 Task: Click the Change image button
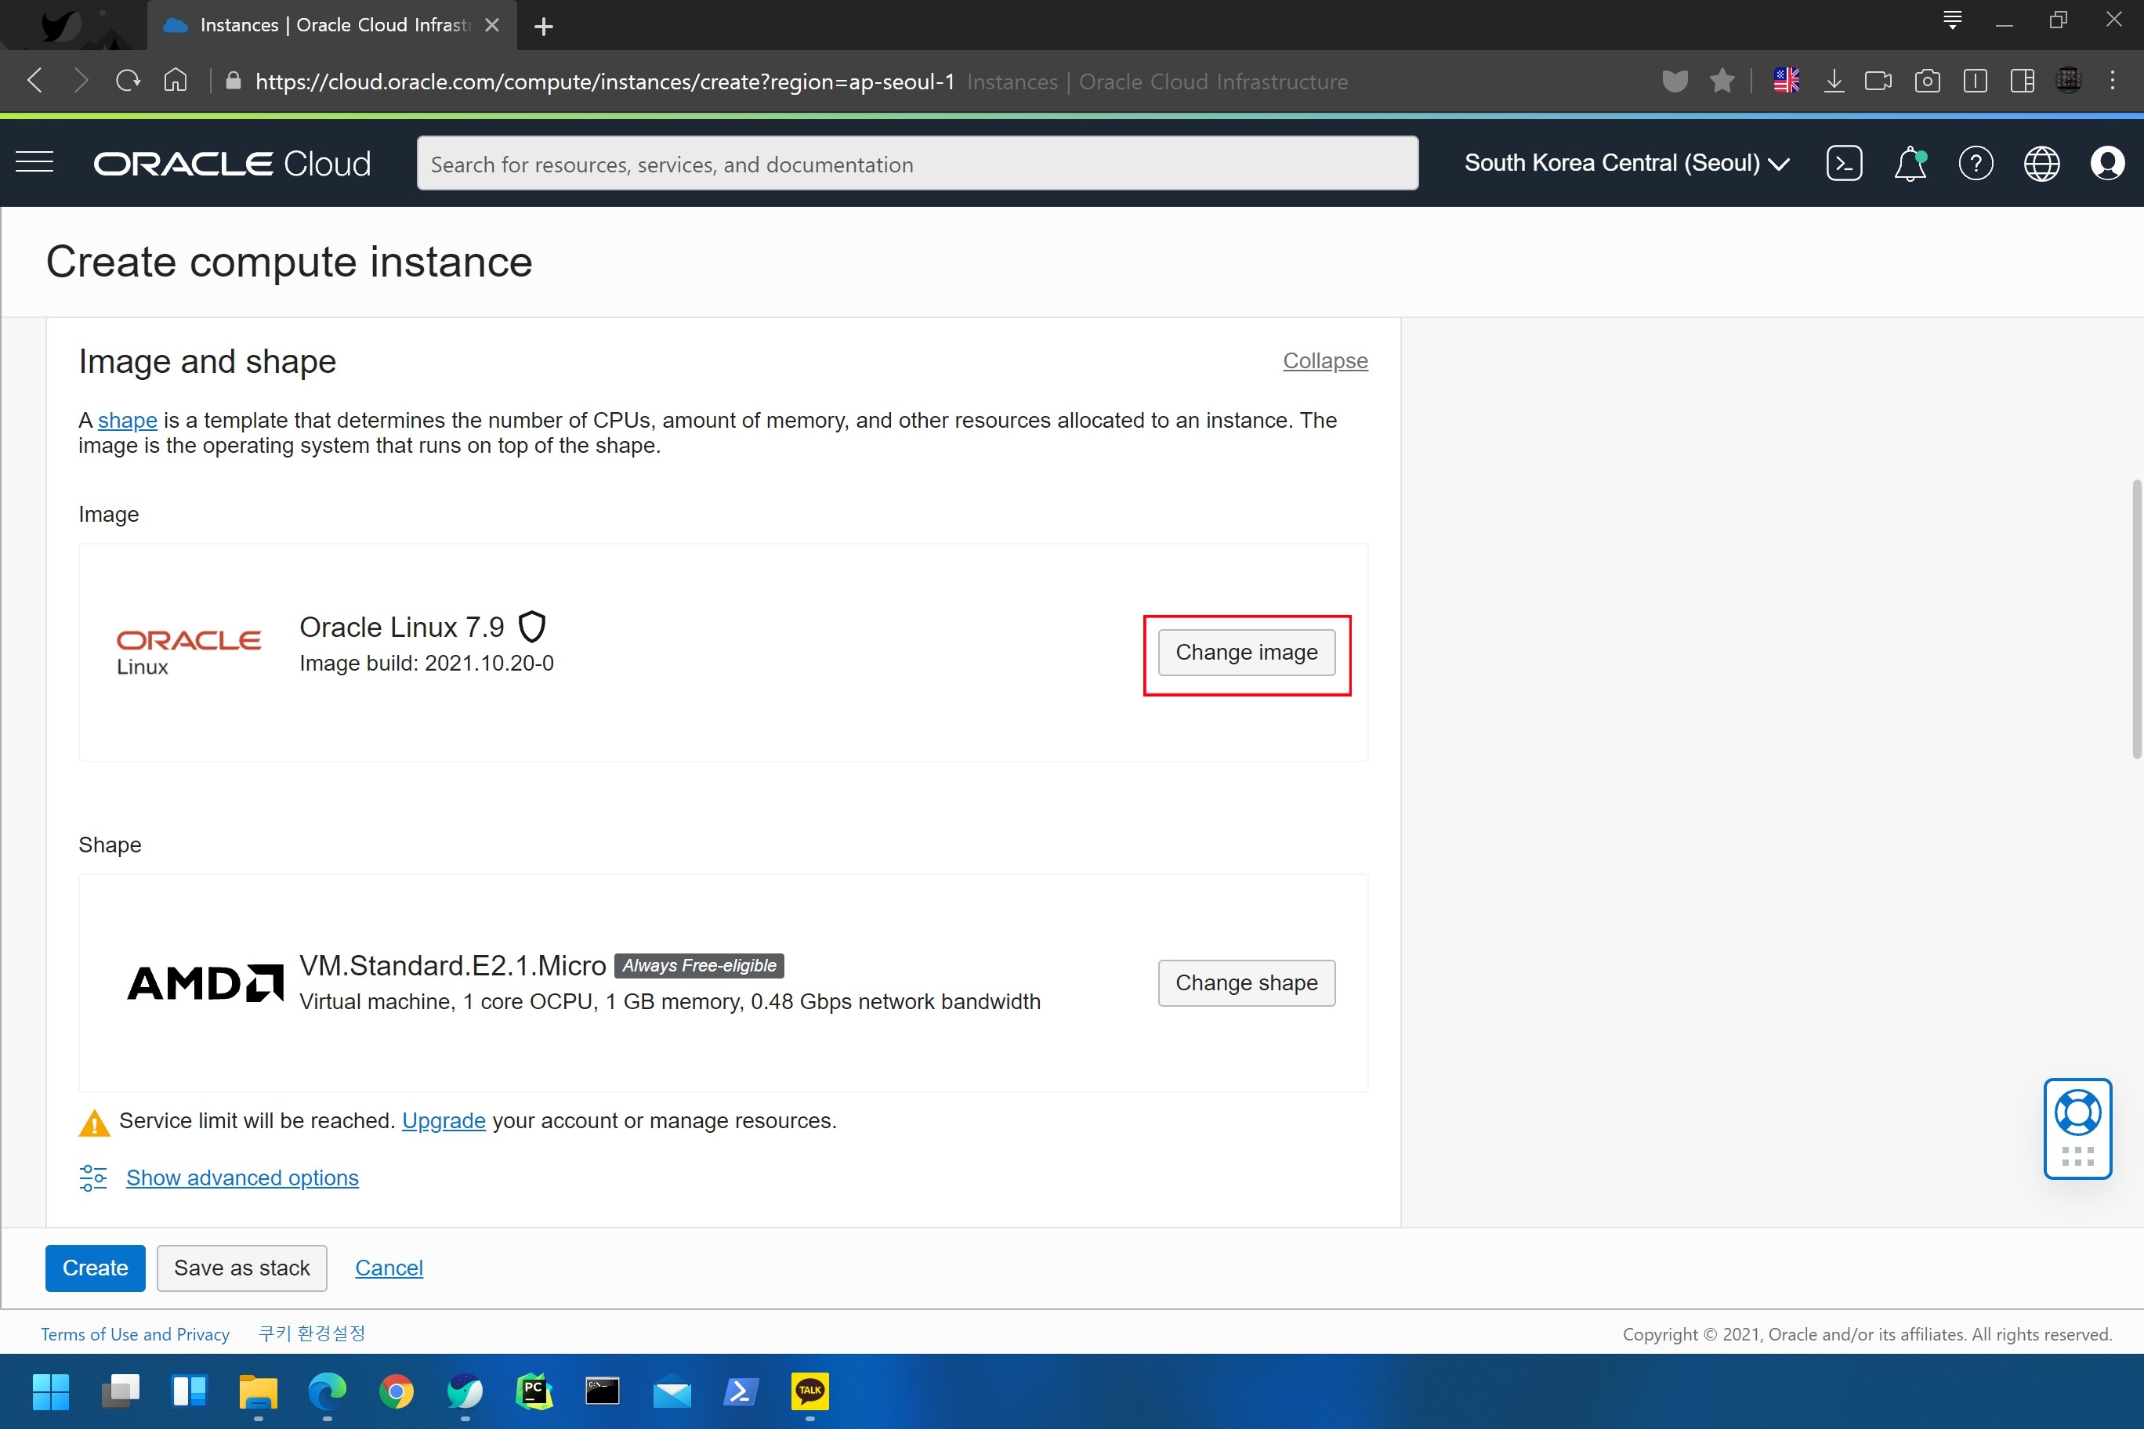pos(1246,653)
